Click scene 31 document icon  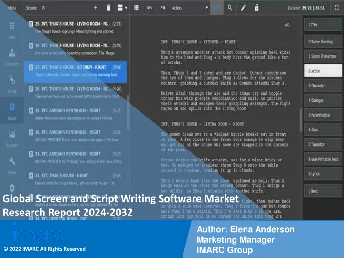pos(31,154)
